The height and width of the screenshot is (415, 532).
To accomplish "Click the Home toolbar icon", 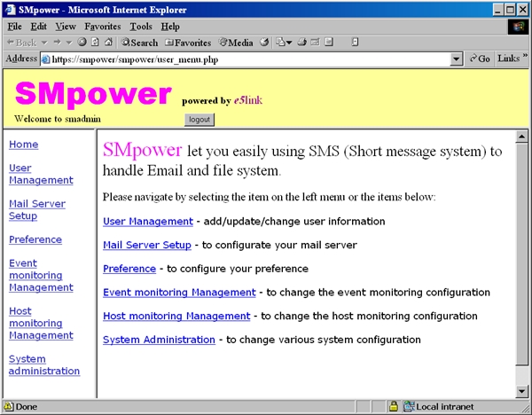I will [107, 42].
